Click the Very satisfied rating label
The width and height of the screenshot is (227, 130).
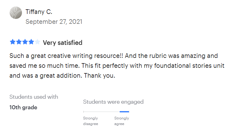pos(62,43)
